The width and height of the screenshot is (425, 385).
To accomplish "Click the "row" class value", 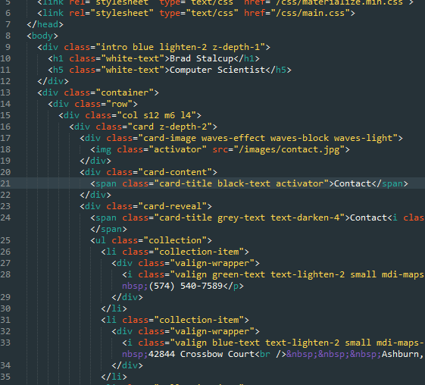I will coord(119,104).
